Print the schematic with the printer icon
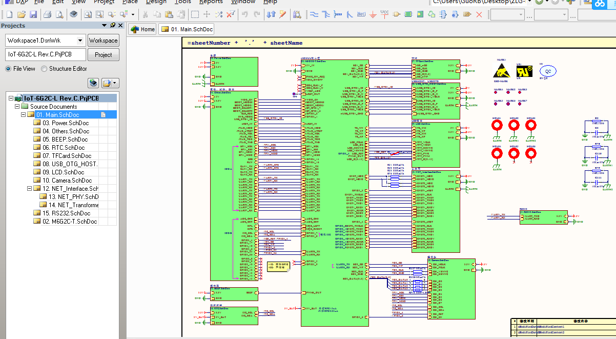The height and width of the screenshot is (339, 616). (x=47, y=14)
